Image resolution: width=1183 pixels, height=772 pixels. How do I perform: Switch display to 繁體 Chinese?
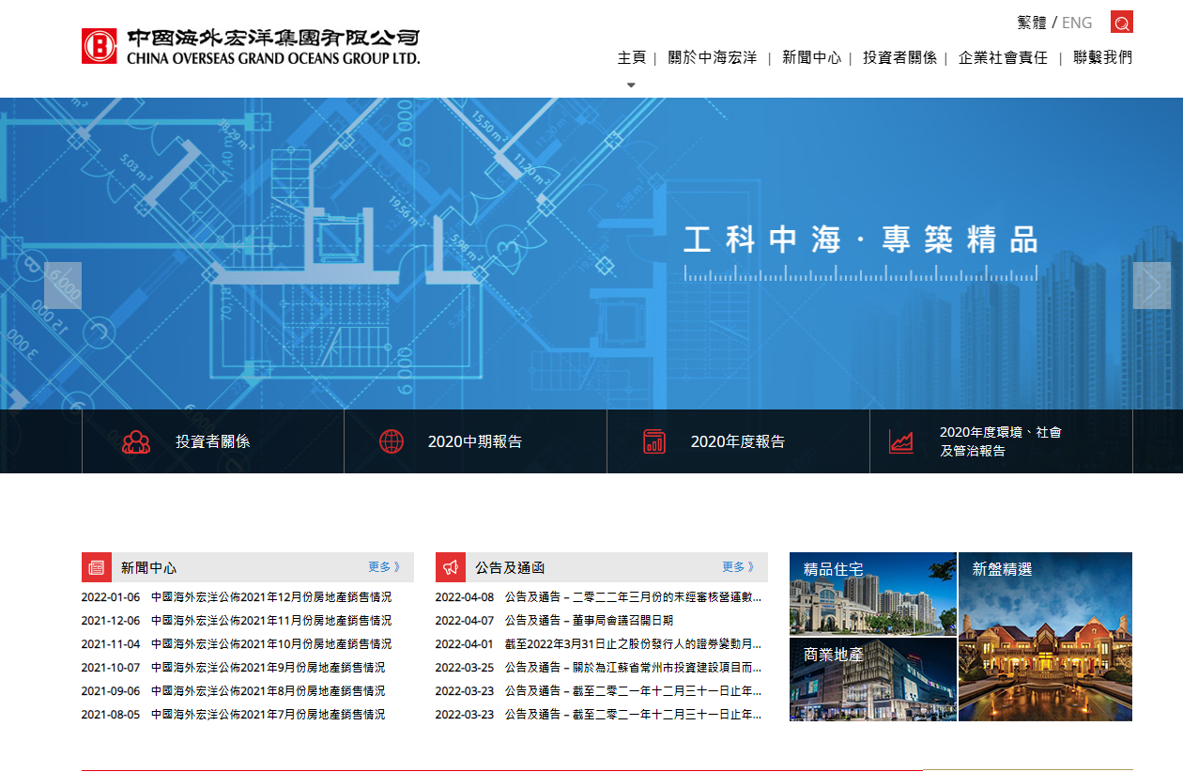(1029, 22)
